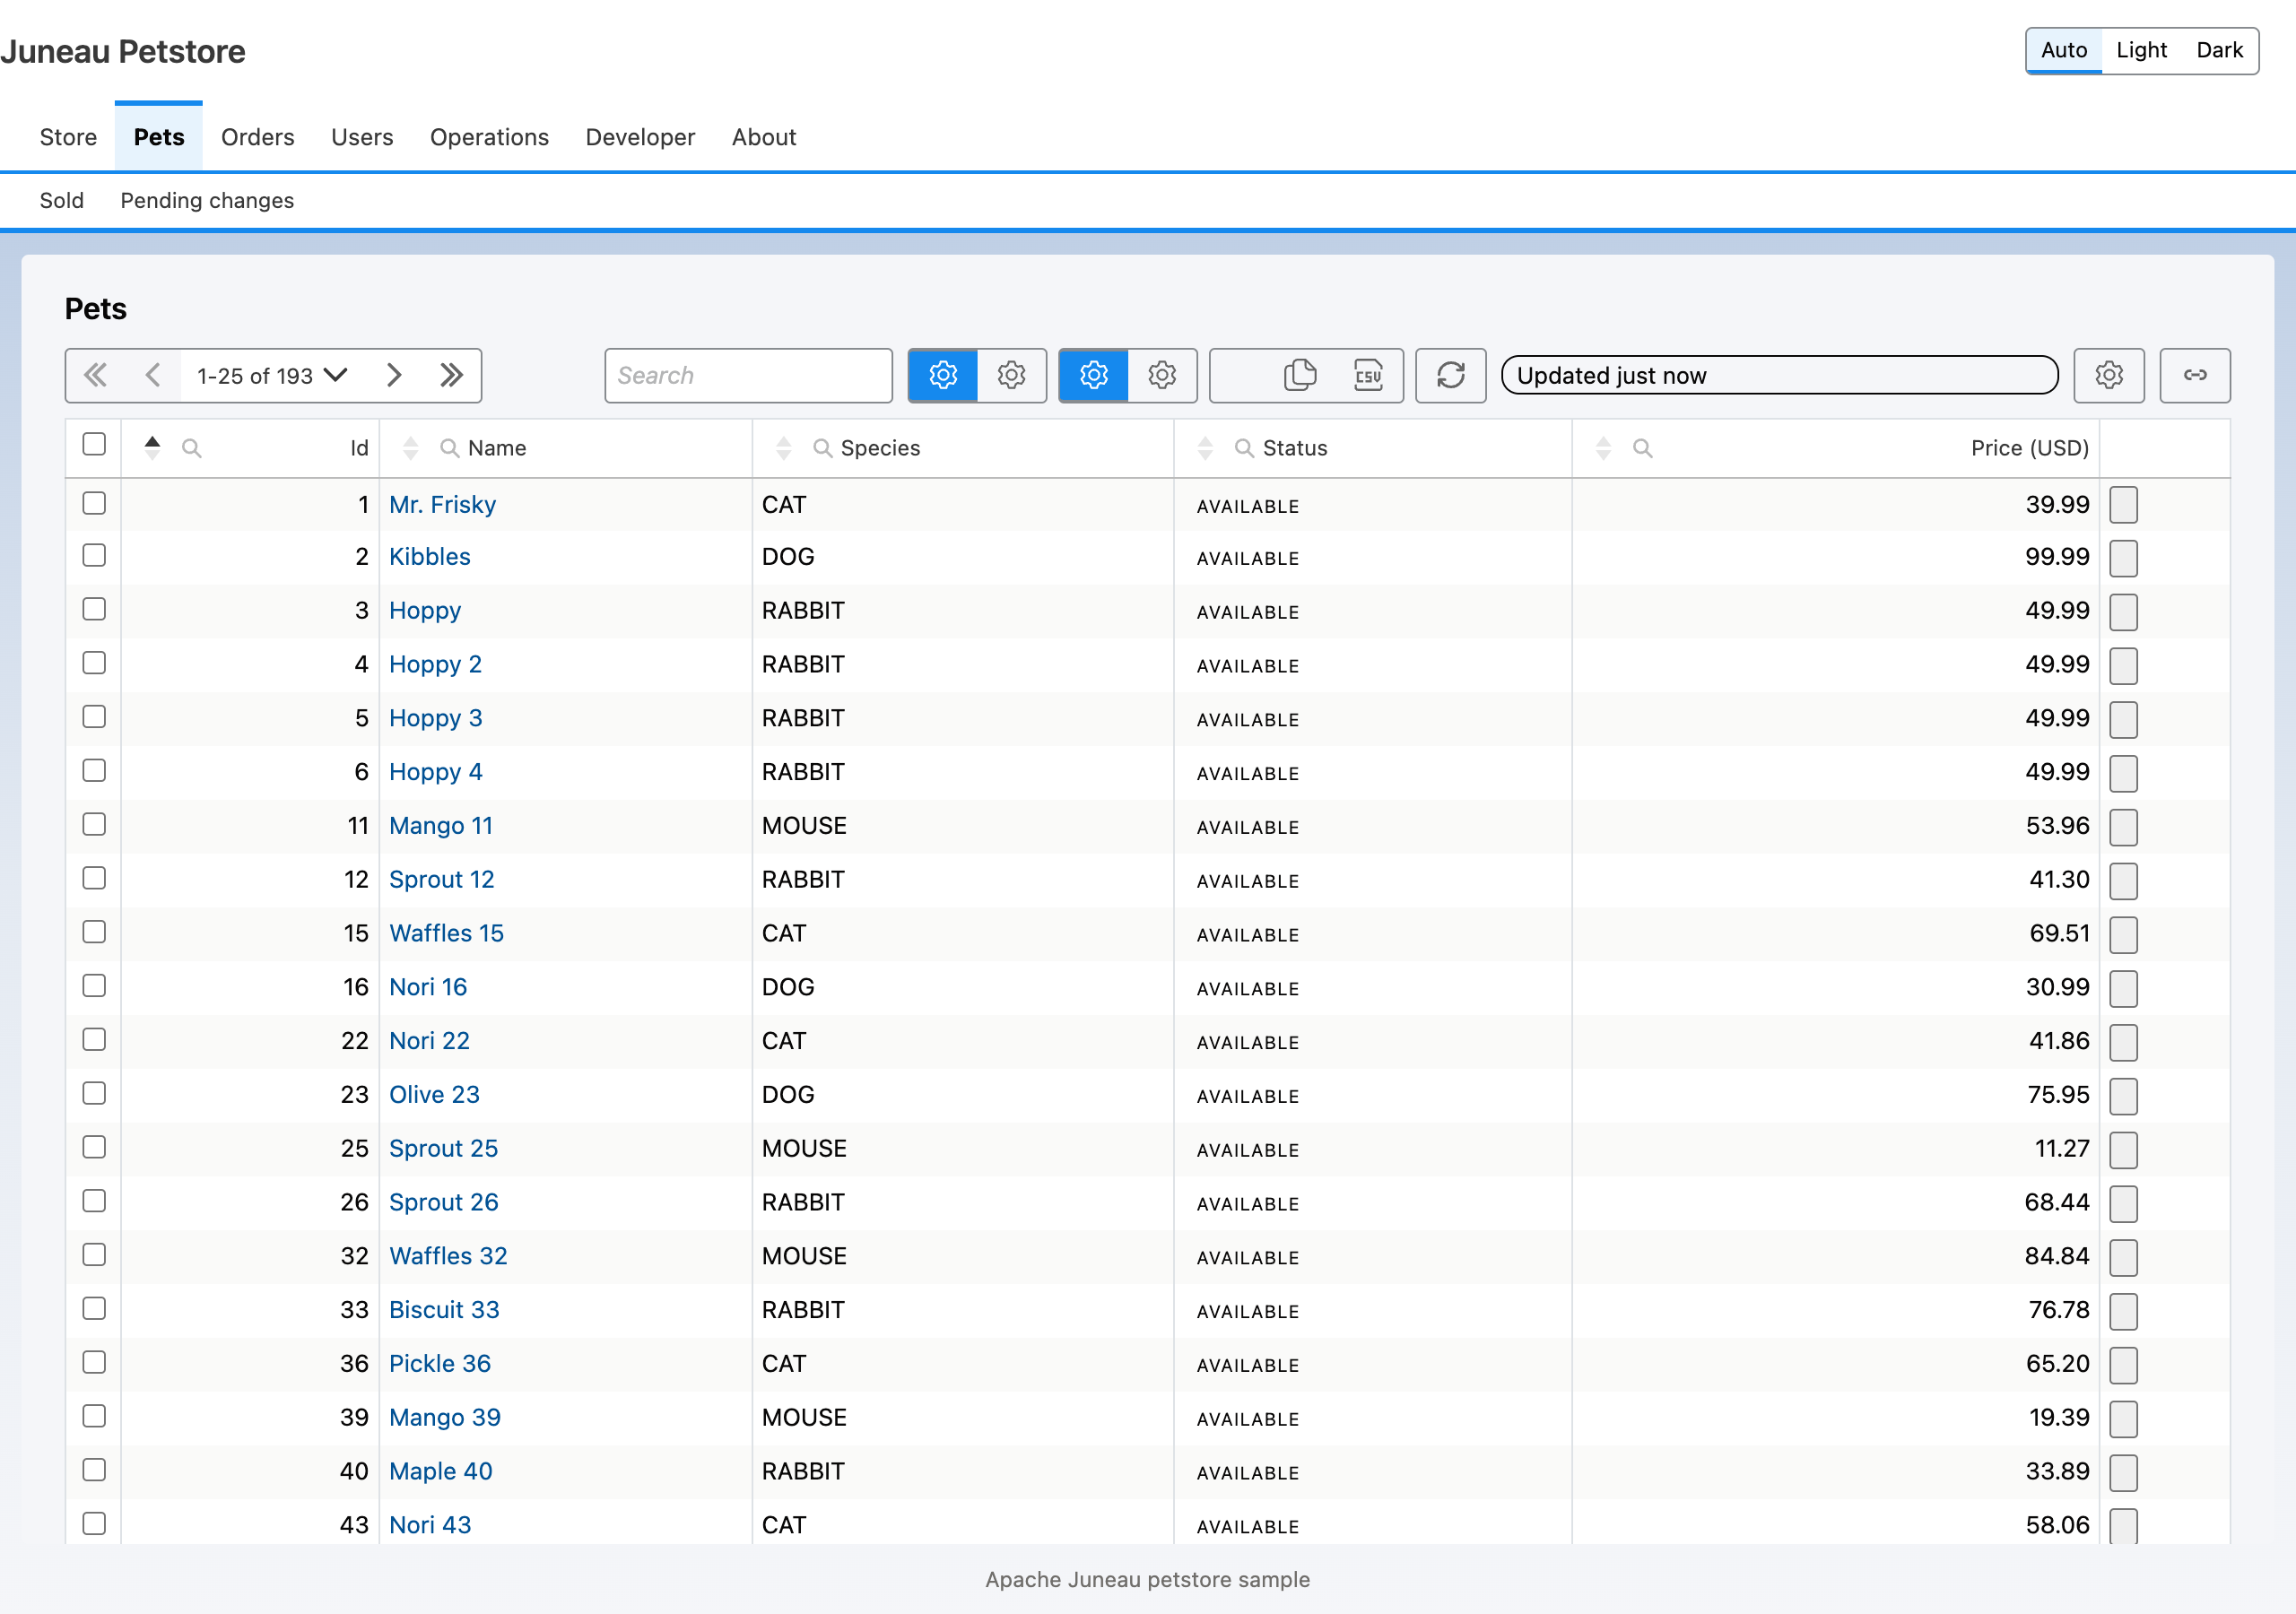Screen dimensions: 2296x1614
Task: Jump to the last page of pets
Action: coord(452,375)
